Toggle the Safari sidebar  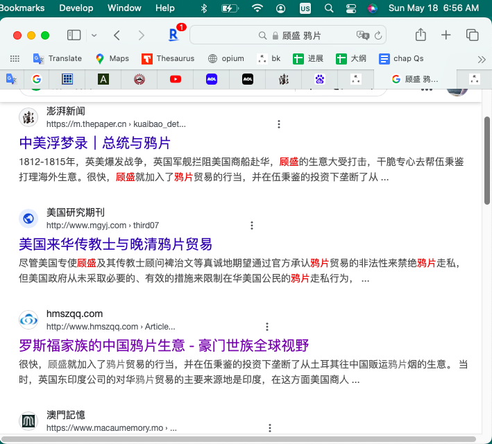(74, 35)
